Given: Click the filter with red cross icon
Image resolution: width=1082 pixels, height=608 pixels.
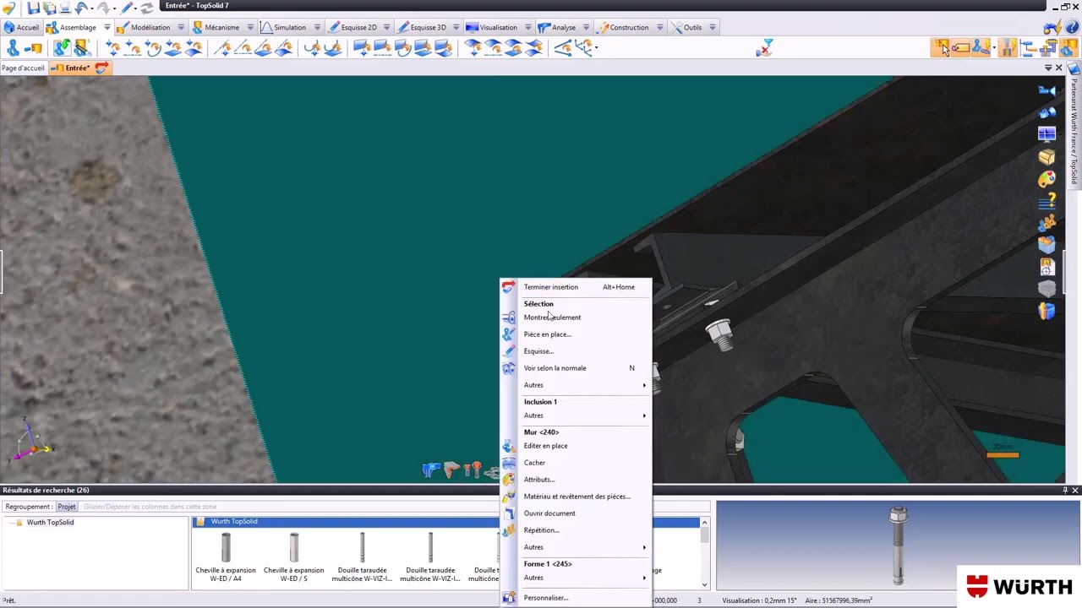Looking at the screenshot, I should (x=765, y=48).
